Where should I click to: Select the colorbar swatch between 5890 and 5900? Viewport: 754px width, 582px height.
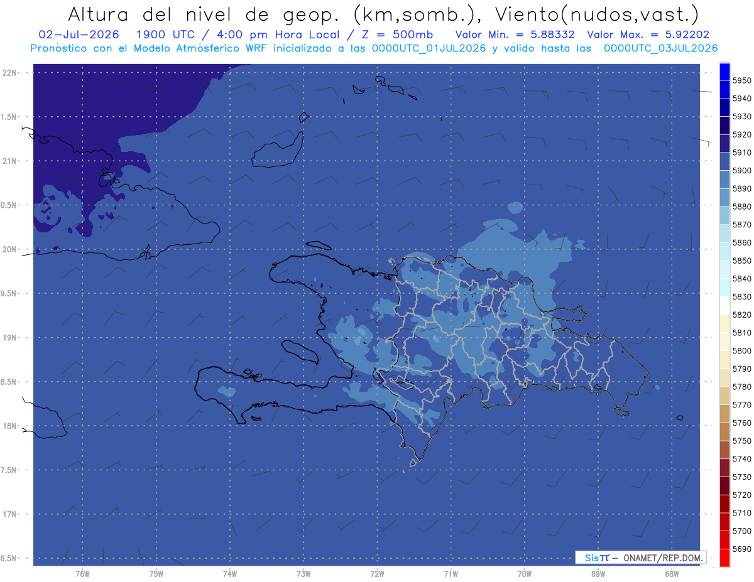(724, 180)
